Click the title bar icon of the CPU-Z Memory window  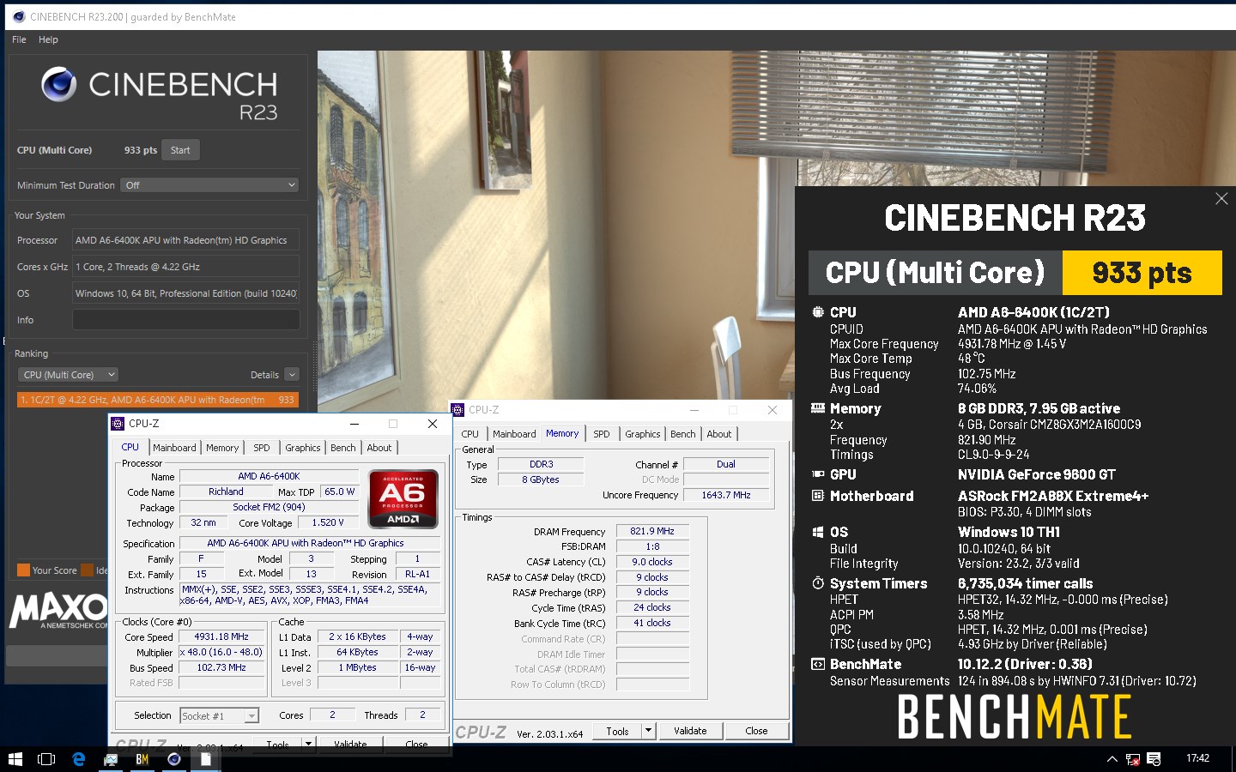point(457,410)
